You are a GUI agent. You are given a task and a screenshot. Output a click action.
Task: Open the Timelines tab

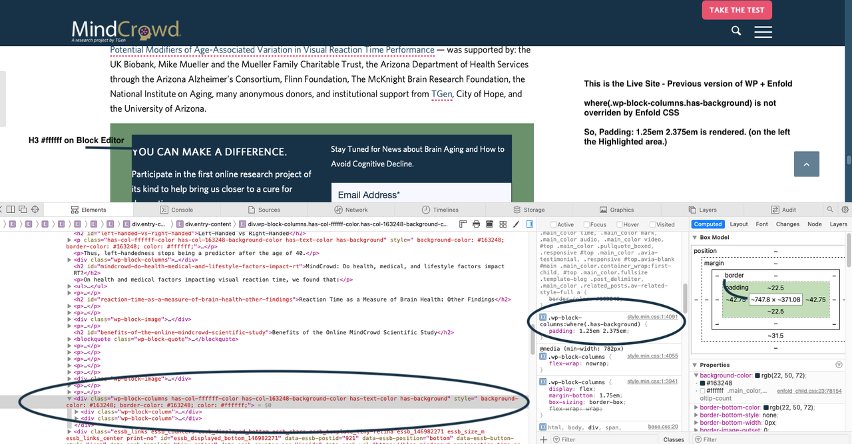[441, 210]
